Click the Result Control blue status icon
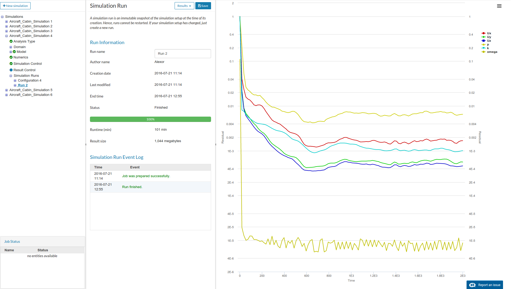Image resolution: width=511 pixels, height=289 pixels. pos(11,70)
